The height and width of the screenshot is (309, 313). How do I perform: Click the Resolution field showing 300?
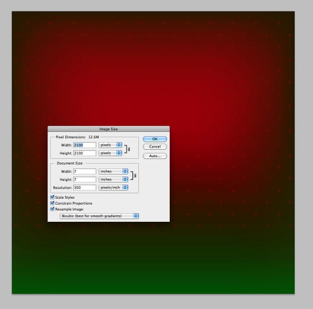coord(85,188)
